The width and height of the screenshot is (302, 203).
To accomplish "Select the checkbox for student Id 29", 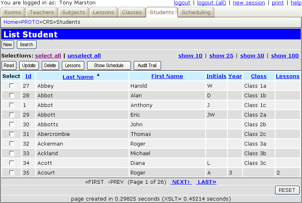I will tap(12, 115).
